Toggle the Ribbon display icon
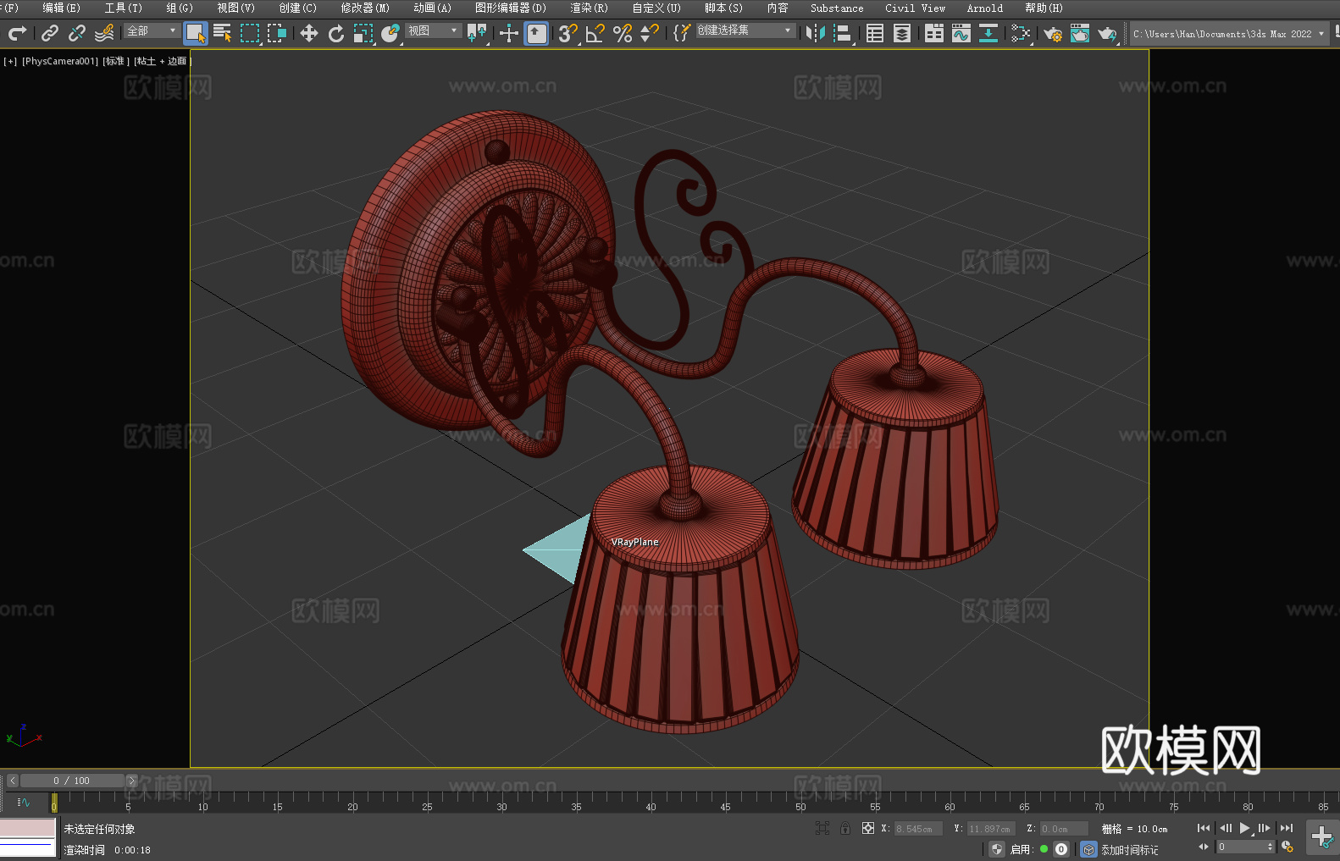This screenshot has height=861, width=1340. (934, 33)
